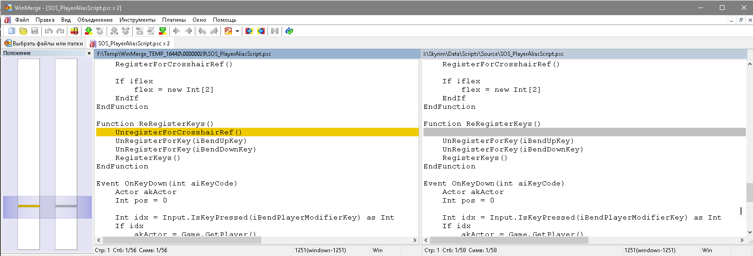Jump to the next difference
This screenshot has height=256, width=753.
pyautogui.click(x=88, y=31)
